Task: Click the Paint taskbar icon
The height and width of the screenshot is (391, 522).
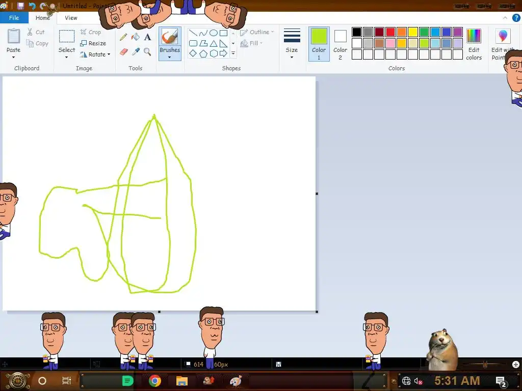Action: [236, 381]
